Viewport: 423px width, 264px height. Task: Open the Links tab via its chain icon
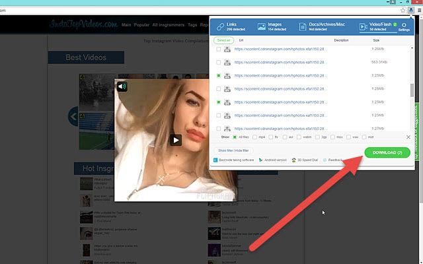[220, 26]
